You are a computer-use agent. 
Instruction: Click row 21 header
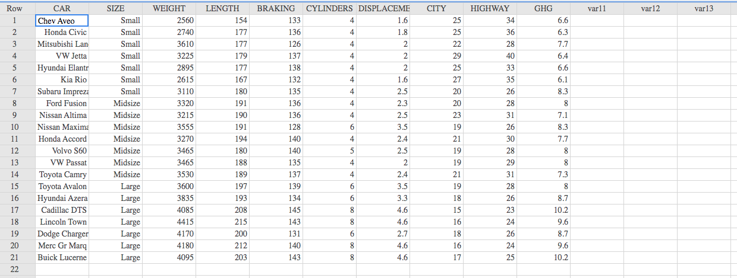[18, 257]
